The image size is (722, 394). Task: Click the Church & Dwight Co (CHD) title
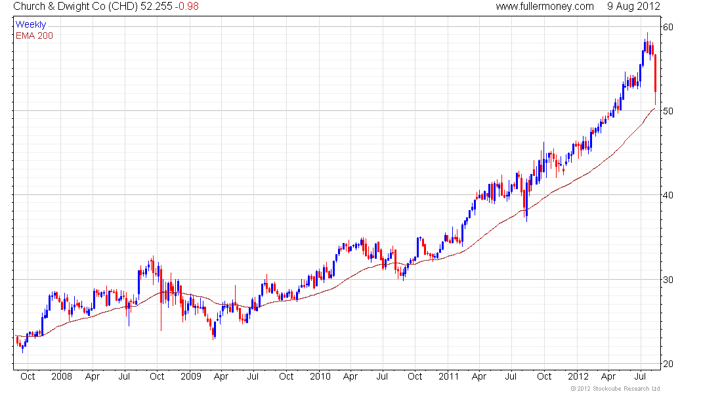pyautogui.click(x=75, y=7)
